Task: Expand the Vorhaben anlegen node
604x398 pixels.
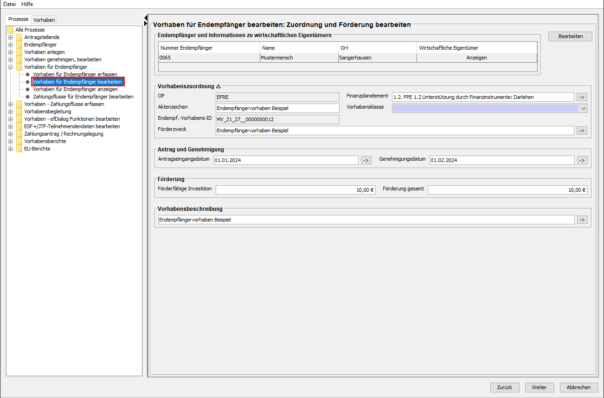Action: 10,52
